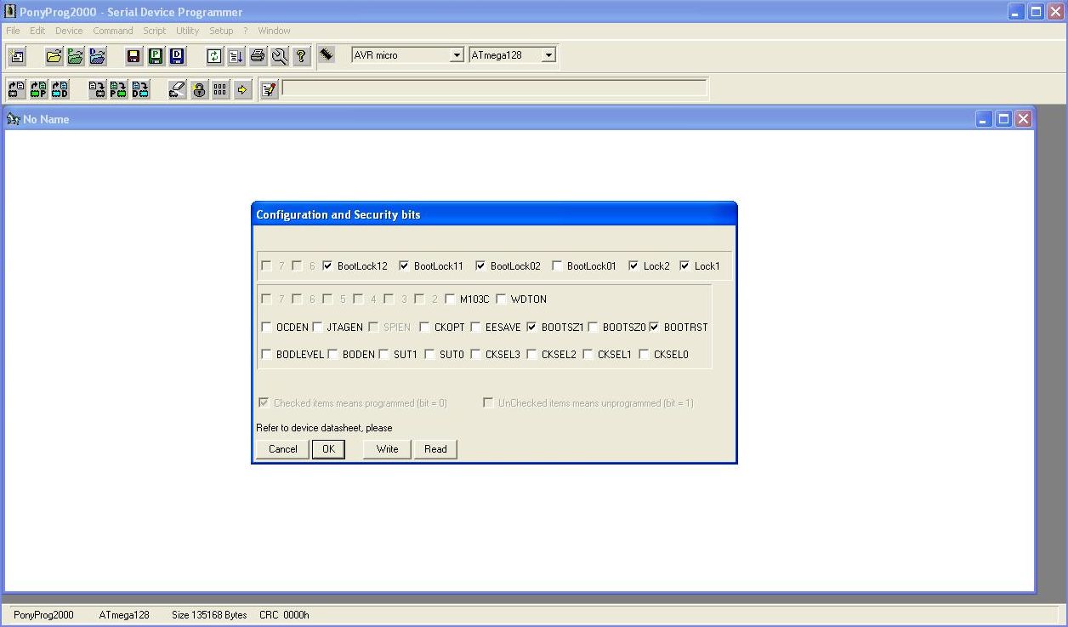The height and width of the screenshot is (627, 1068).
Task: Save data file with blue D floppy icon
Action: pyautogui.click(x=178, y=56)
